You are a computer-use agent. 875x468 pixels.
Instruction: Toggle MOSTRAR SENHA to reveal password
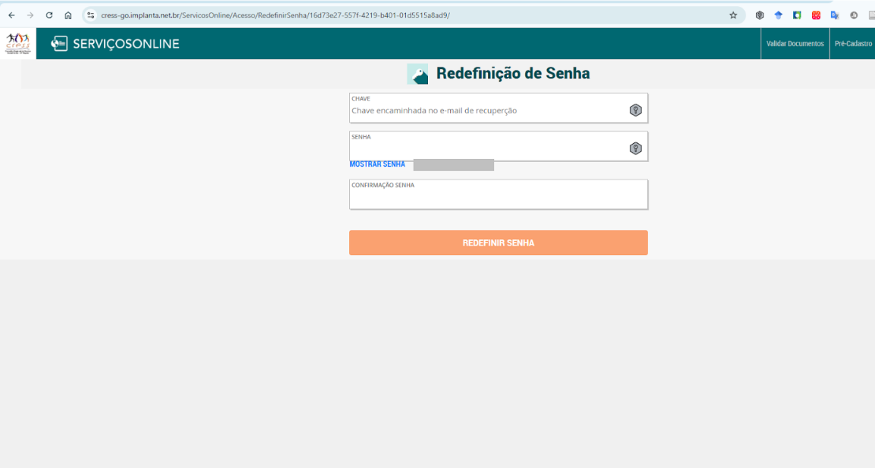click(x=377, y=164)
